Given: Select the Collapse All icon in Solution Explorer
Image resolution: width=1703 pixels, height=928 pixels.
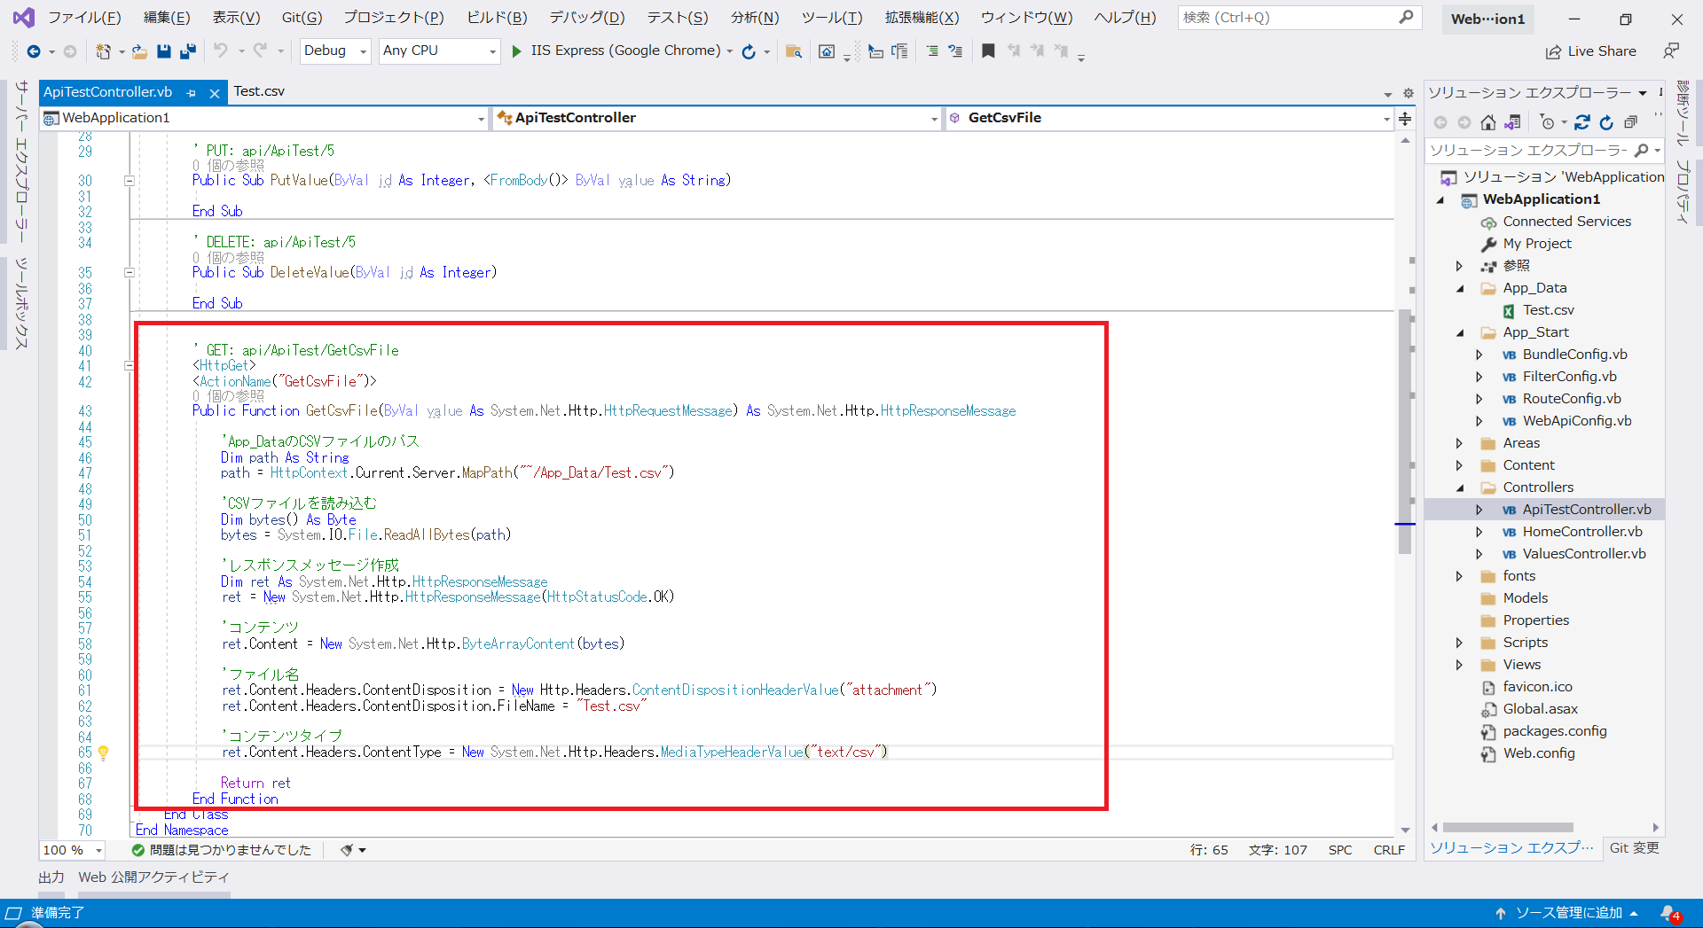Looking at the screenshot, I should (x=1632, y=122).
